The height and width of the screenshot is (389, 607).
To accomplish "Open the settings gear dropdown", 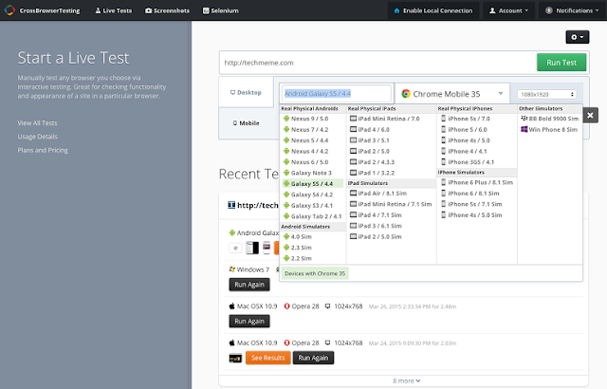I will point(578,37).
